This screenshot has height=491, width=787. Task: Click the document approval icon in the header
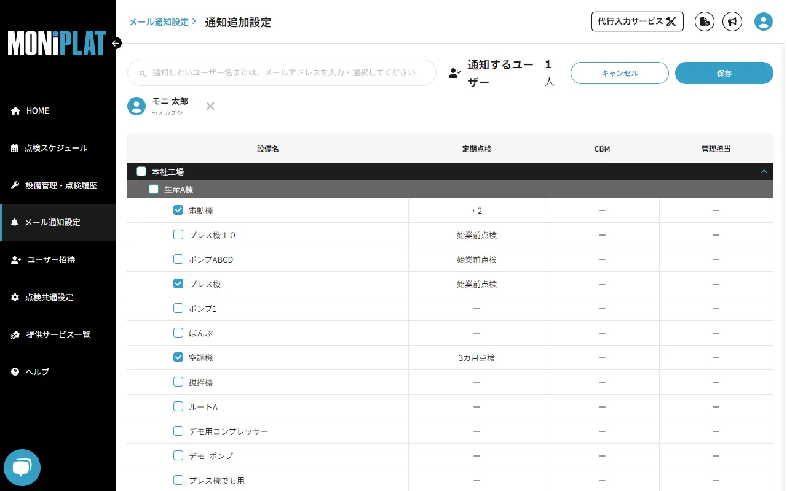pyautogui.click(x=704, y=21)
